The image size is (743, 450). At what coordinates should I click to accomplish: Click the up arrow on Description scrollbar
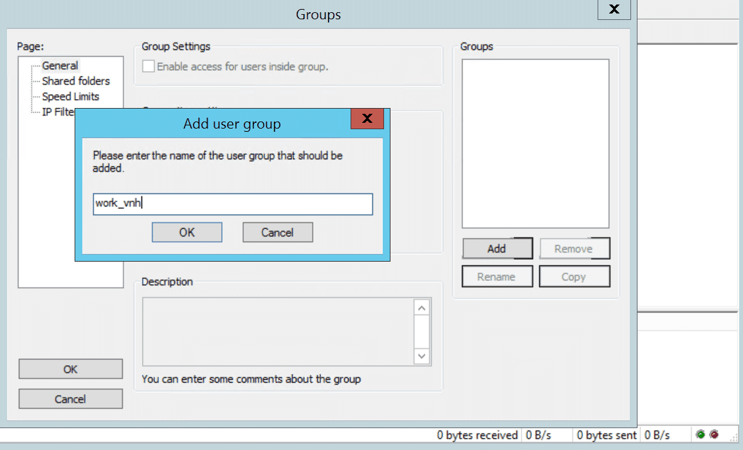pyautogui.click(x=422, y=307)
